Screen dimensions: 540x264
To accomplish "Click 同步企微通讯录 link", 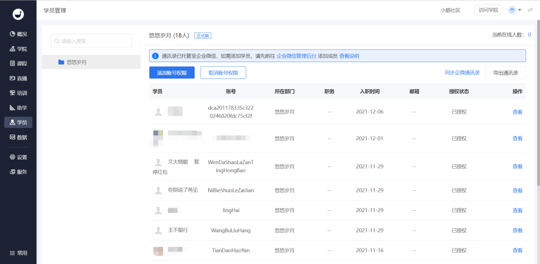I will [462, 73].
